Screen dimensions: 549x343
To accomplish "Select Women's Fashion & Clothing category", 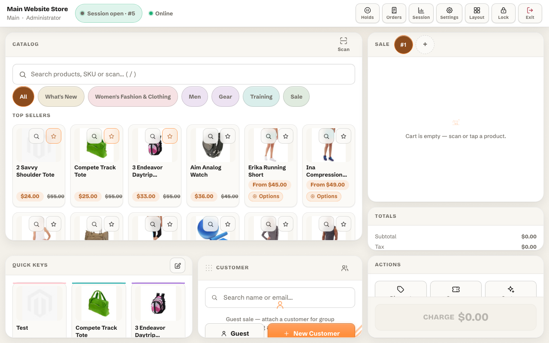I will click(x=133, y=96).
